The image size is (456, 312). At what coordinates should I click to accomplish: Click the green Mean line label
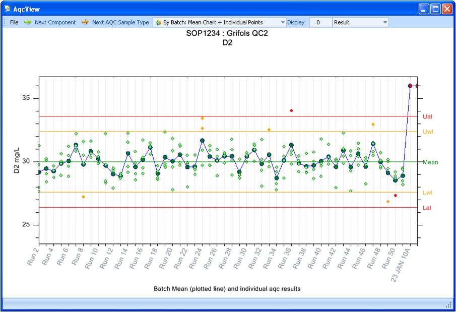pyautogui.click(x=430, y=162)
